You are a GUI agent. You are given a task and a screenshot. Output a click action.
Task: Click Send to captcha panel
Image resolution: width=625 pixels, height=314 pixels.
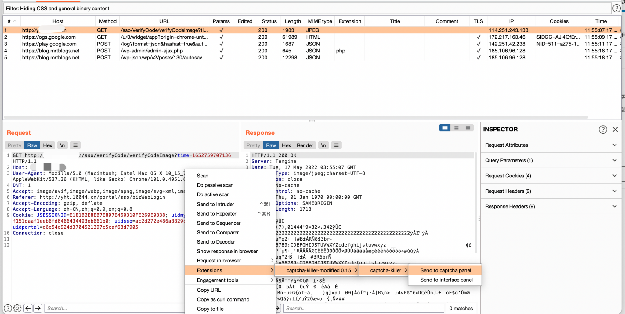click(446, 270)
